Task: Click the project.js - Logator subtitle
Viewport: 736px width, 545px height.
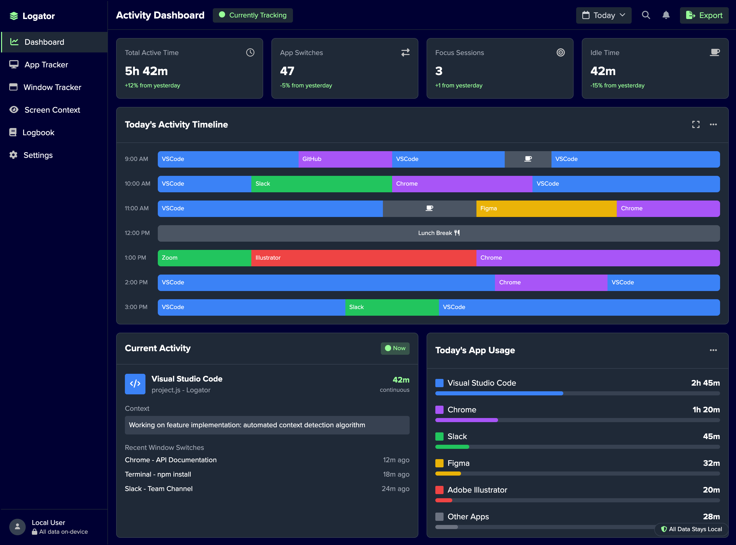Action: coord(181,390)
